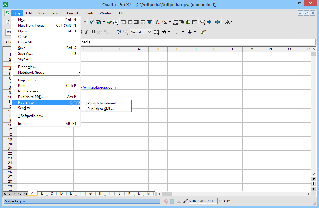Open the Edit menu
319x208 pixels.
pos(29,13)
